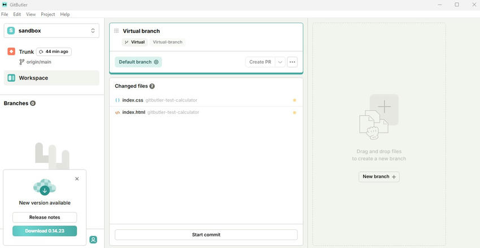Click the Changed files heading
The width and height of the screenshot is (480, 248).
132,86
